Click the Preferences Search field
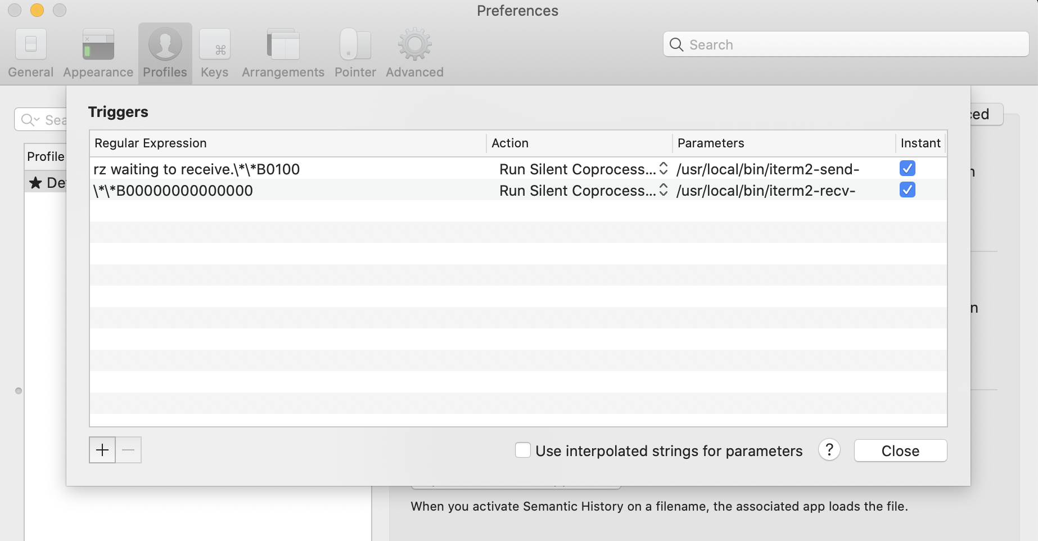 [846, 44]
